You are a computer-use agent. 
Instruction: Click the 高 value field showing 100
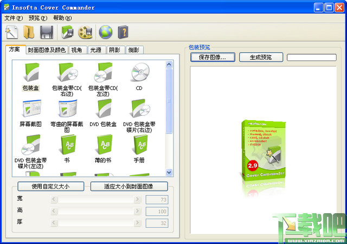click(157, 212)
